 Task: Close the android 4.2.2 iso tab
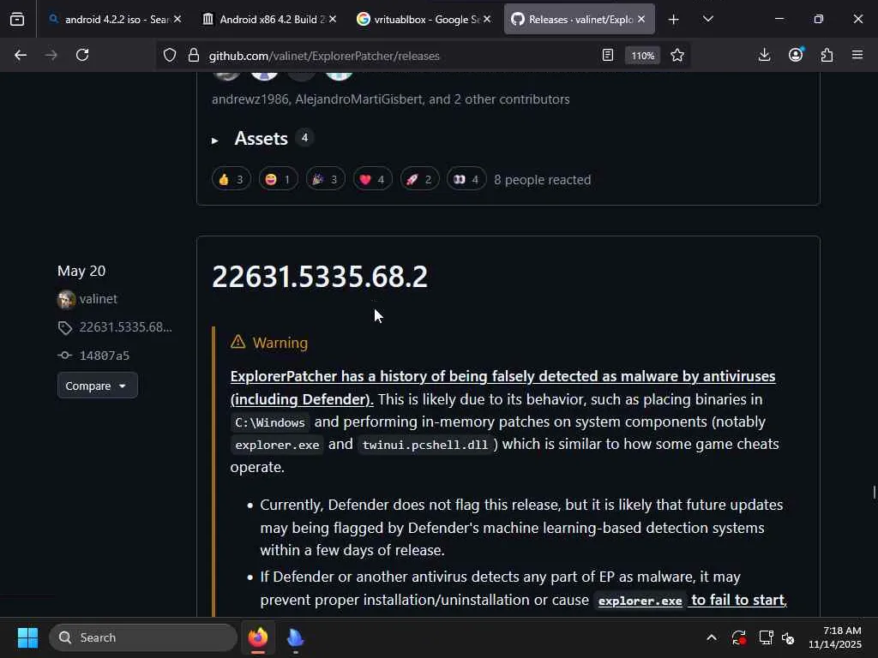coord(177,20)
